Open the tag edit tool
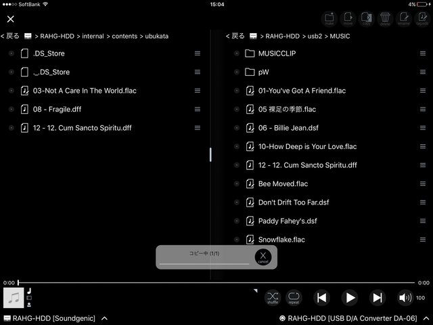The width and height of the screenshot is (433, 325). coord(421,18)
